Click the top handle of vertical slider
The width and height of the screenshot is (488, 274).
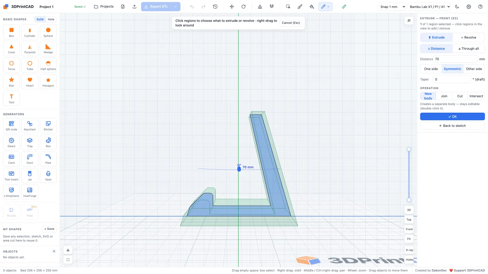(409, 149)
